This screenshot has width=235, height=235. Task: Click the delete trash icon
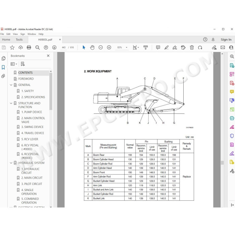pyautogui.click(x=192, y=48)
